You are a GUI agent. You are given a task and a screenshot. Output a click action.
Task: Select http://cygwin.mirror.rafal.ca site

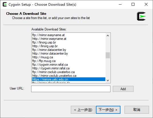[69, 68]
